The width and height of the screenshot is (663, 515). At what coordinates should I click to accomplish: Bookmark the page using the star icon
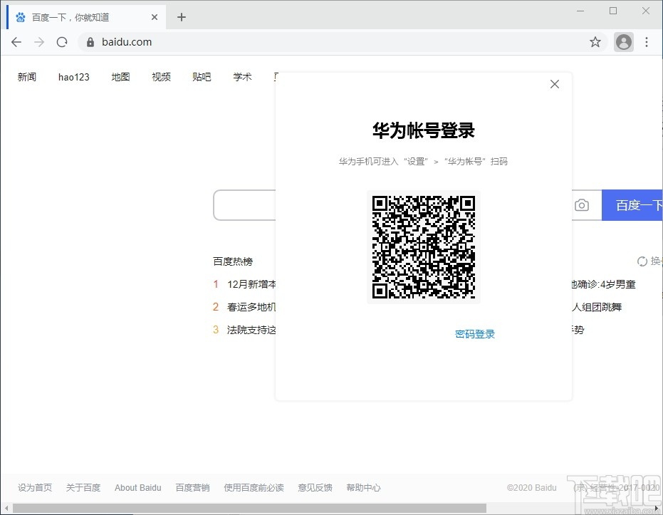click(595, 42)
